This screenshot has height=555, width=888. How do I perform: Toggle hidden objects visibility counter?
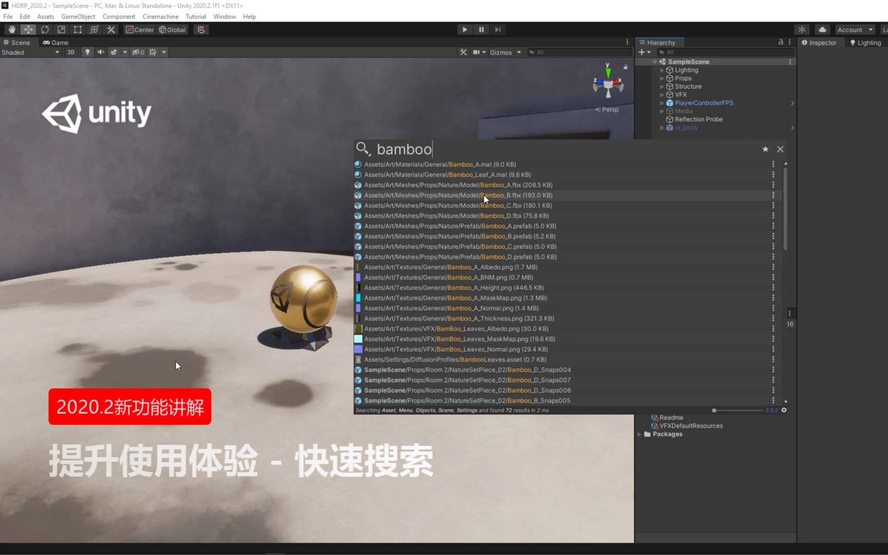pos(138,52)
